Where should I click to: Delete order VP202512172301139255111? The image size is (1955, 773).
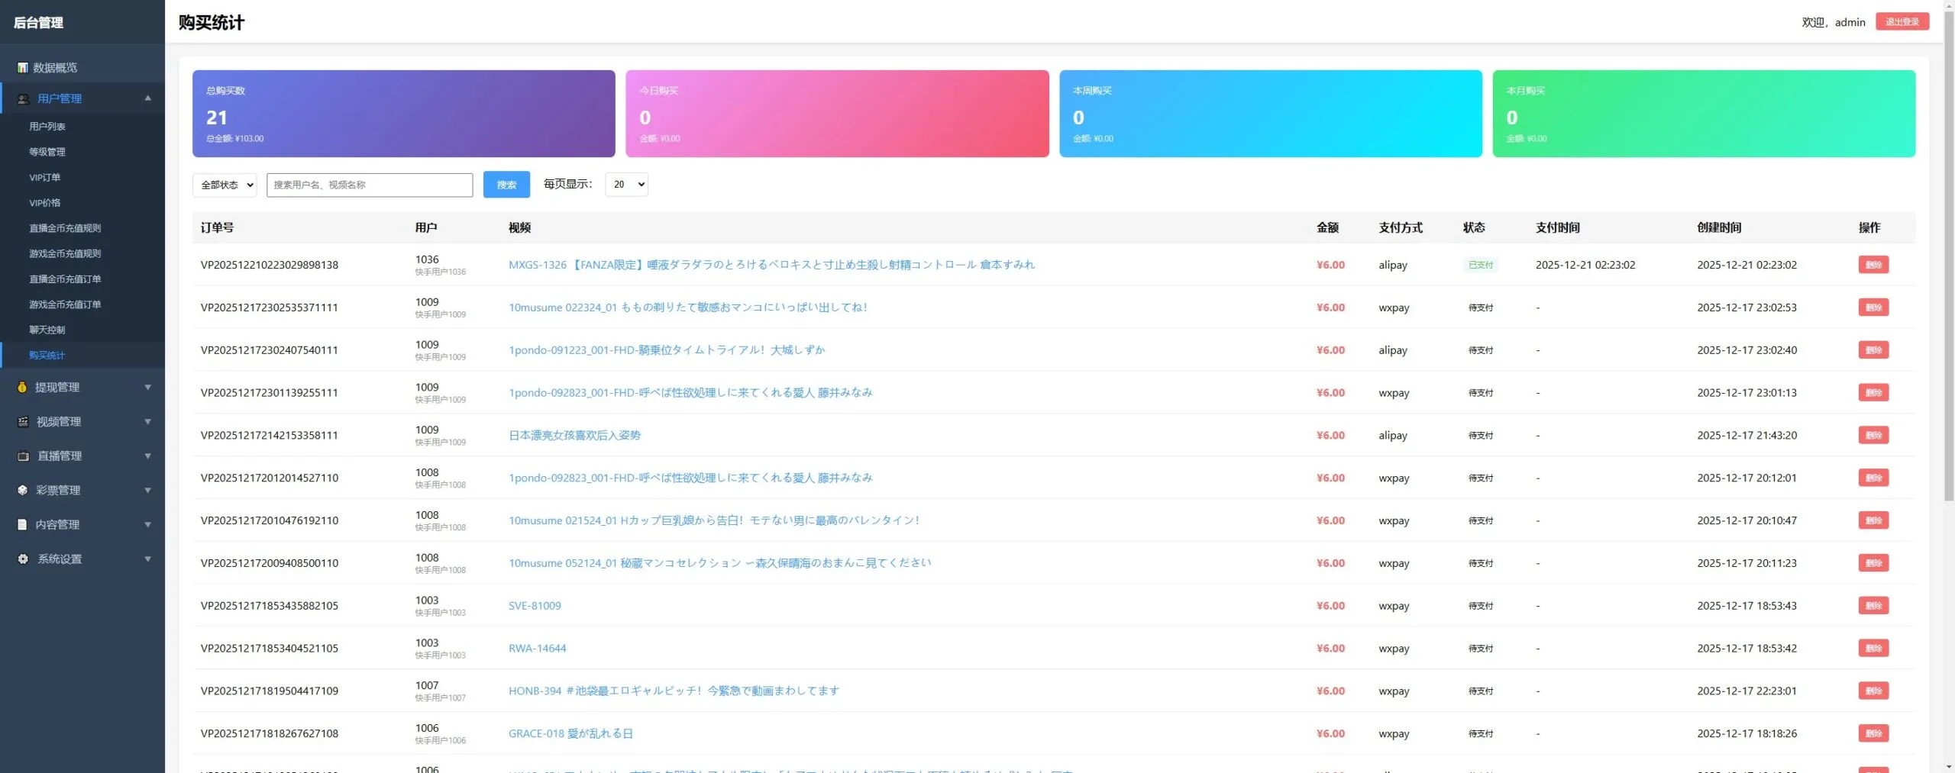tap(1873, 393)
